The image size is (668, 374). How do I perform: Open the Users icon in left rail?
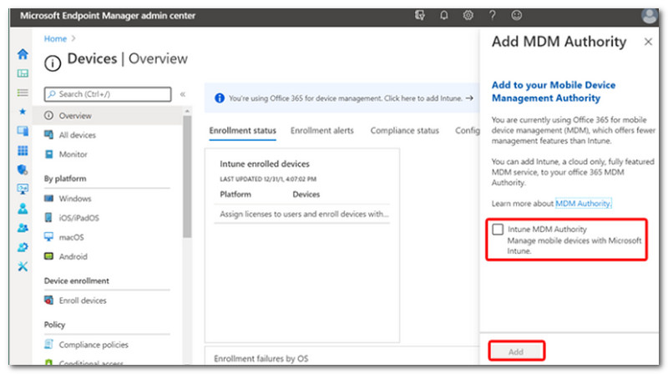23,209
